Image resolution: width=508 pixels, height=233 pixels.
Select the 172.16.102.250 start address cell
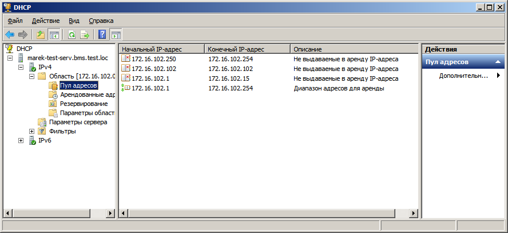pos(154,59)
